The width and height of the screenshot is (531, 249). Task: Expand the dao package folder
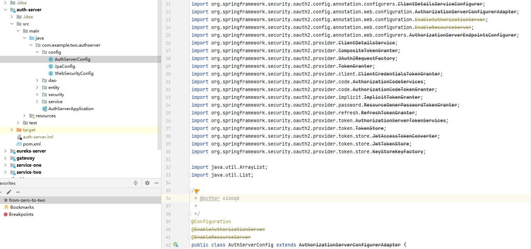tap(37, 81)
